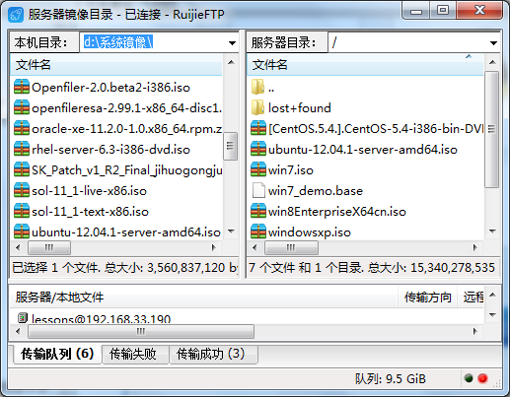Click the green status light indicator
Image resolution: width=510 pixels, height=397 pixels.
tap(469, 378)
